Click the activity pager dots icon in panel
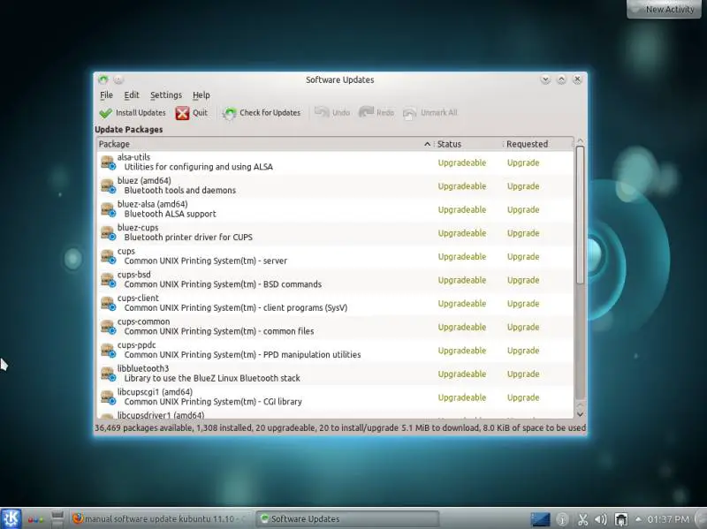 point(35,519)
